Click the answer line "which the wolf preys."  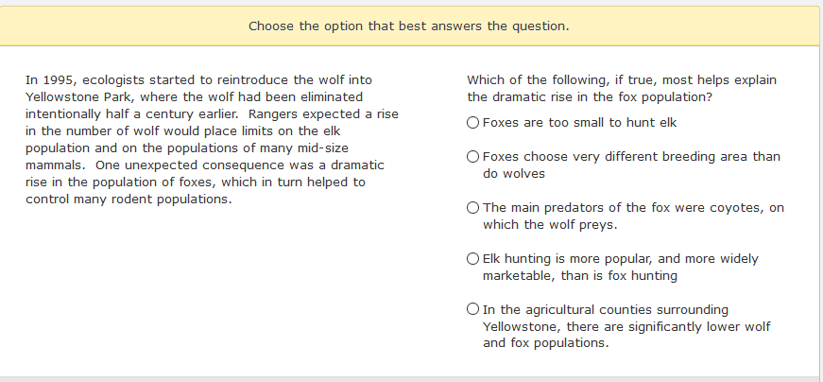coord(550,225)
